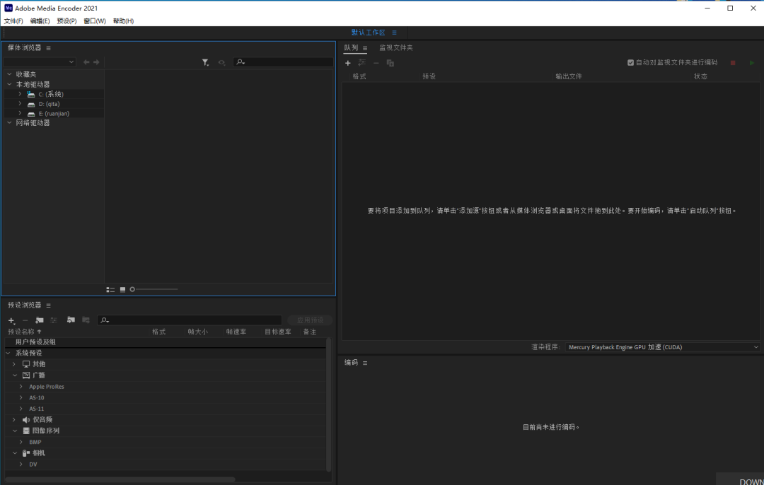Switch Media Browser to list view

click(x=110, y=290)
